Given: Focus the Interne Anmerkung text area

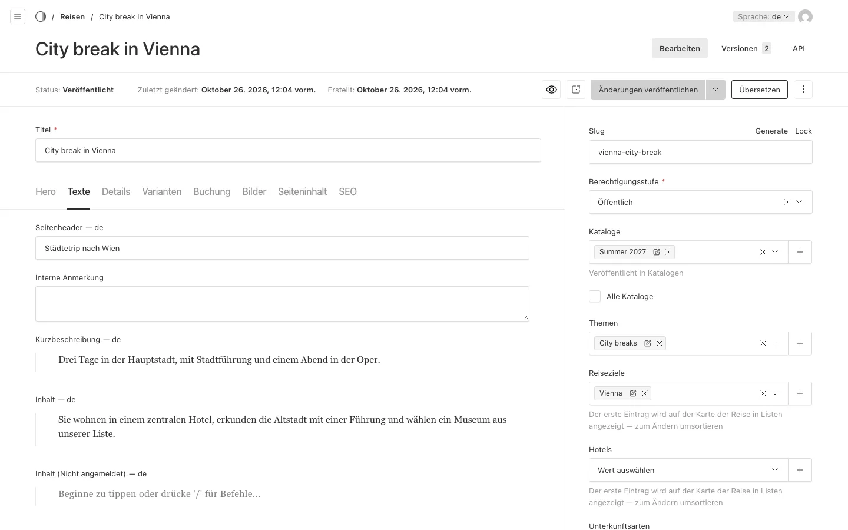Looking at the screenshot, I should [282, 304].
